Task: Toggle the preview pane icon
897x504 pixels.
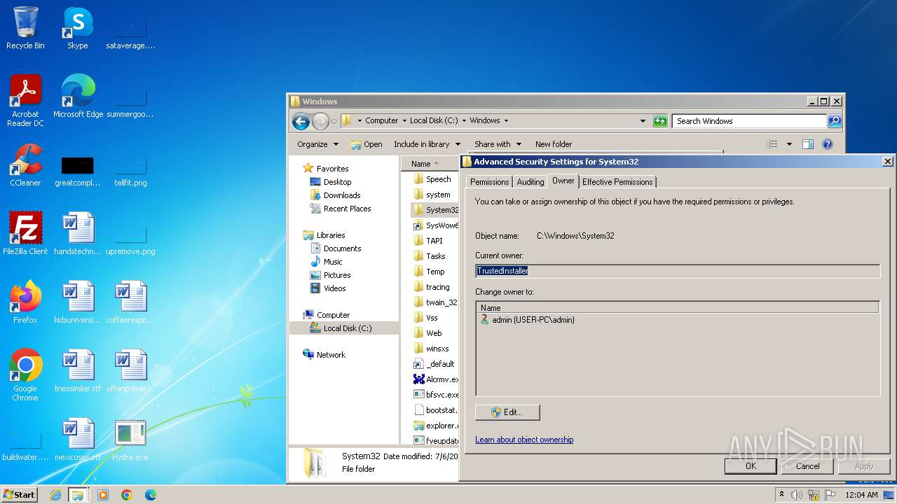Action: (808, 144)
